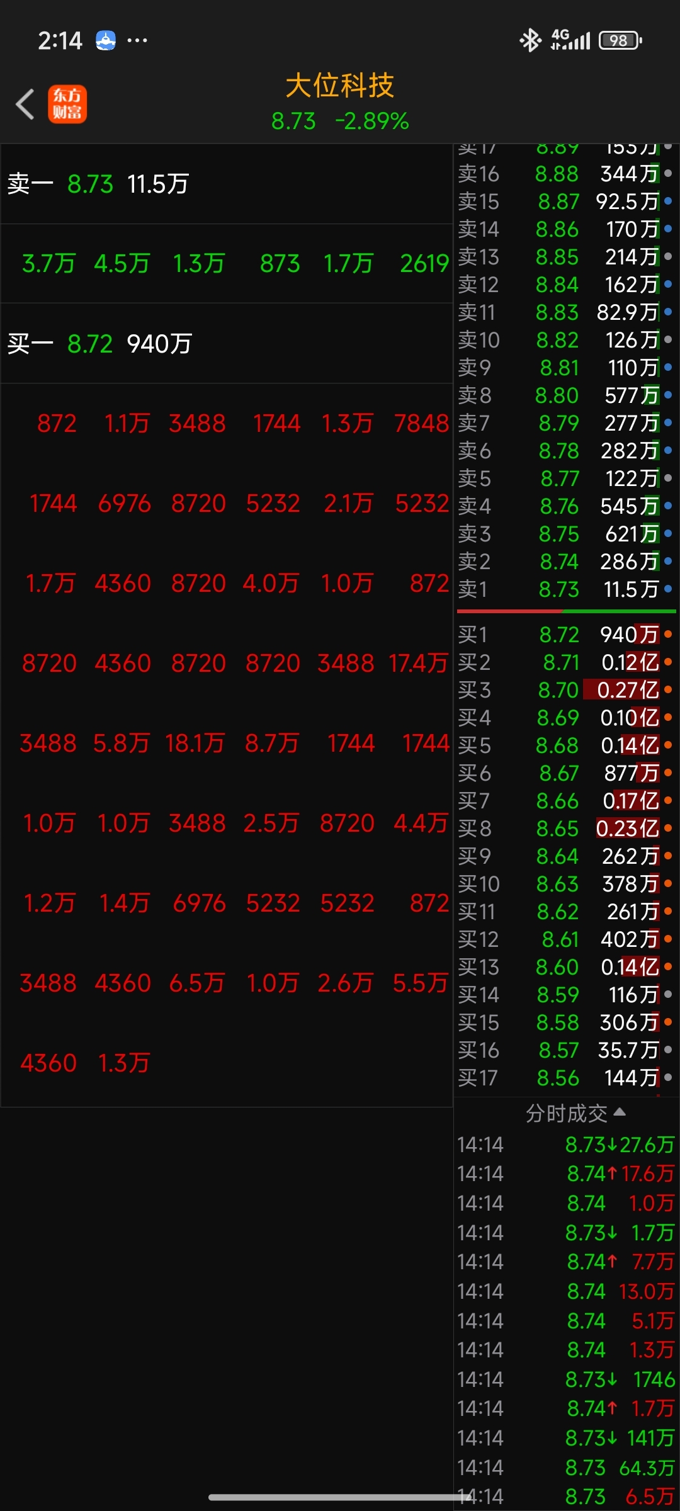Select order book row 买3 8.70
The image size is (680, 1511).
tap(565, 689)
